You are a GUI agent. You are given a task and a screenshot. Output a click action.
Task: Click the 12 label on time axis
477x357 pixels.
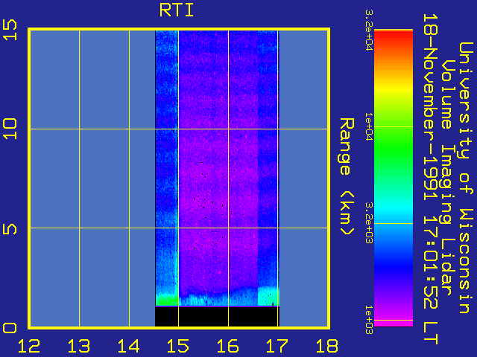tap(29, 346)
